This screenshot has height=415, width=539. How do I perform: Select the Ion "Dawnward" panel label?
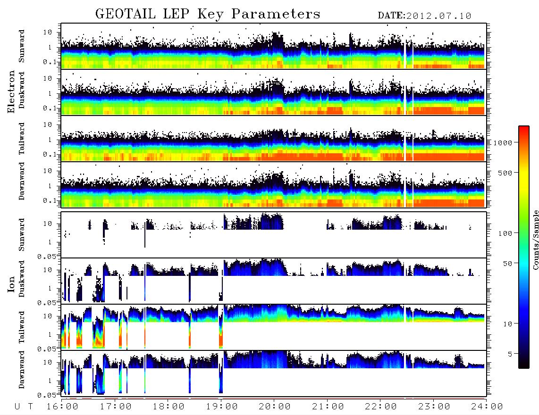click(x=22, y=370)
